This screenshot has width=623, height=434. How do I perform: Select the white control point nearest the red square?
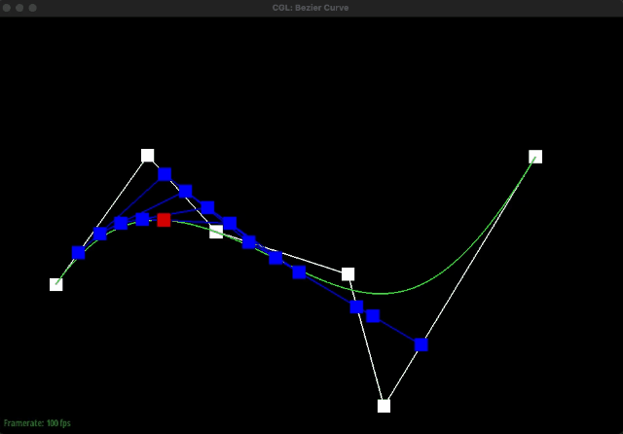point(216,232)
